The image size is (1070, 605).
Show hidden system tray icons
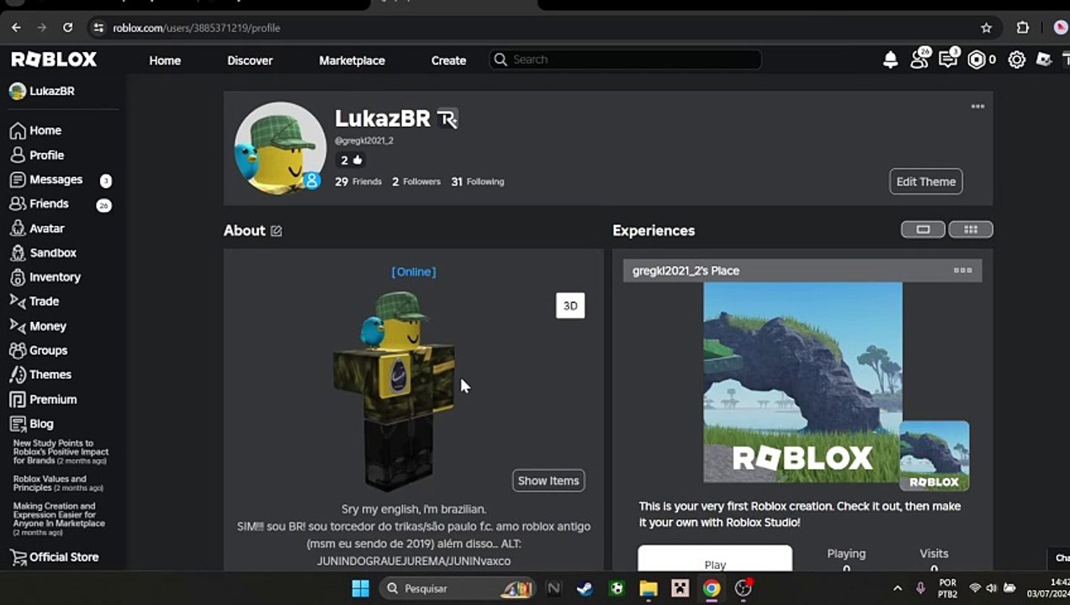coord(897,588)
